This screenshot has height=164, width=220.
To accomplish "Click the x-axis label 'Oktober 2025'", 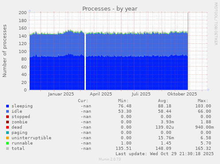I will 182,94.
